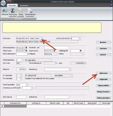Click the MwSt-Code column header

point(55,103)
